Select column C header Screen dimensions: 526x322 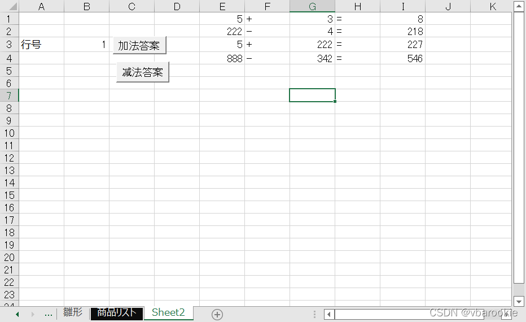132,6
